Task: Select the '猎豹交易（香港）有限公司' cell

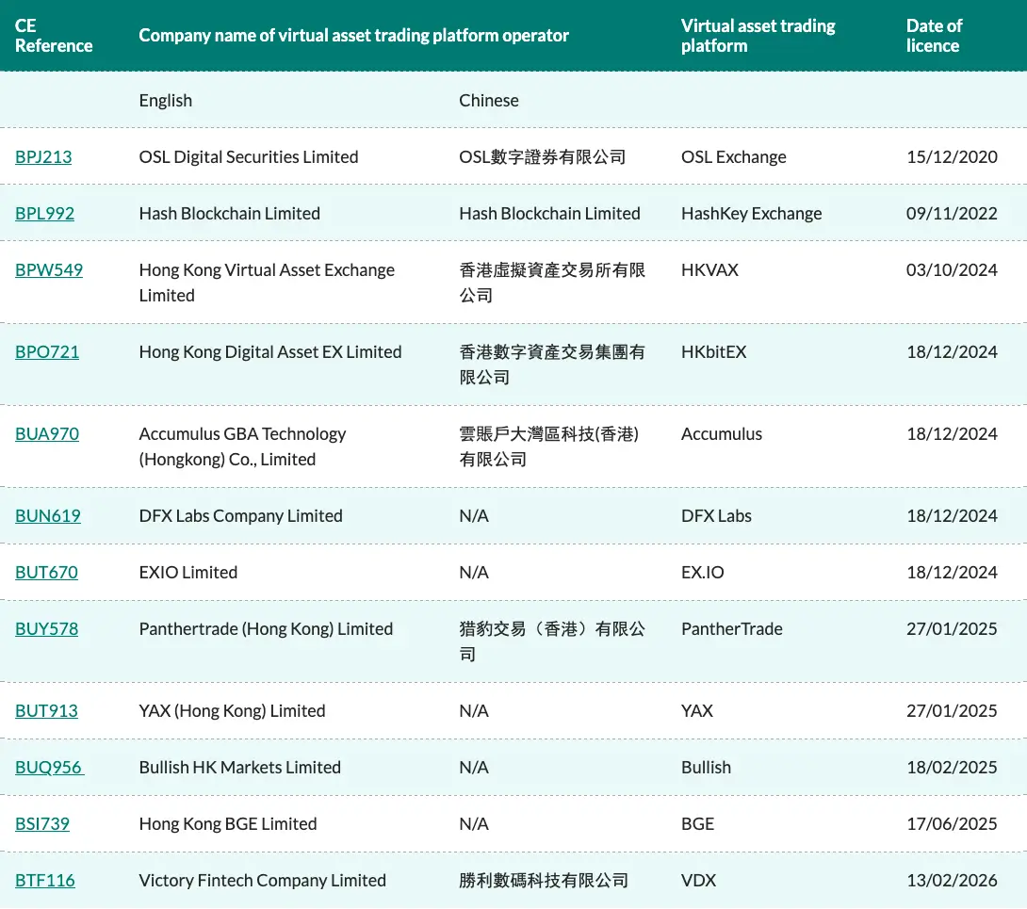Action: coord(552,641)
